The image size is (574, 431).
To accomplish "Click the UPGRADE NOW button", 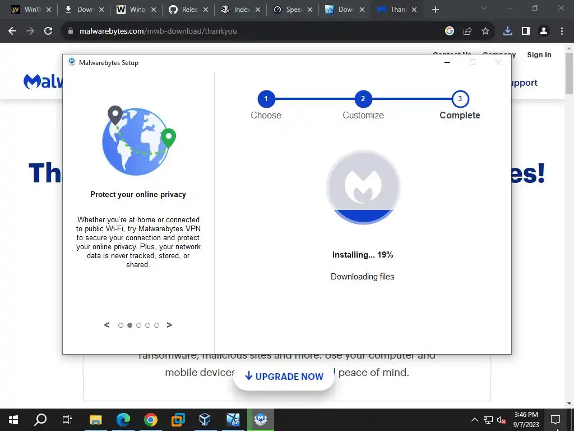I will point(284,377).
